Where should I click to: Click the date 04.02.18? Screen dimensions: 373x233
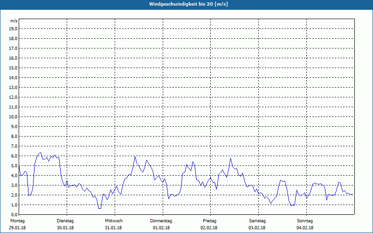pyautogui.click(x=305, y=228)
